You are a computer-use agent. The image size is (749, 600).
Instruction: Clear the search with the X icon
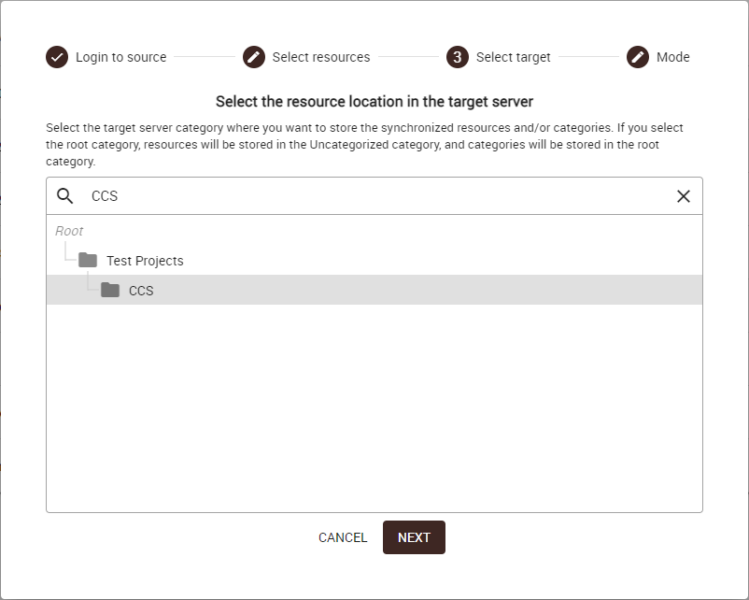pos(684,196)
